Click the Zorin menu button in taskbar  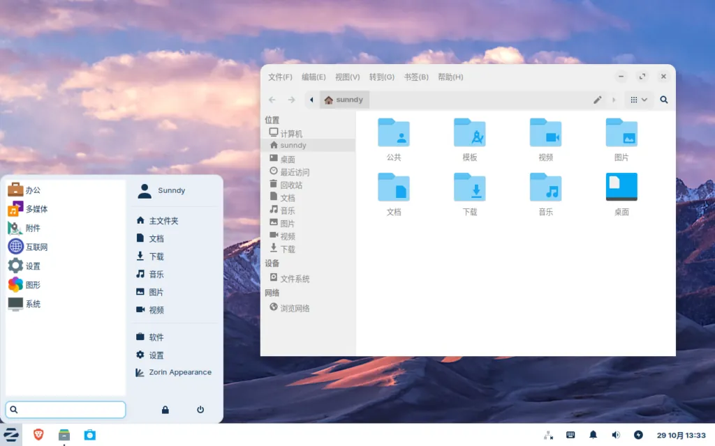tap(11, 435)
